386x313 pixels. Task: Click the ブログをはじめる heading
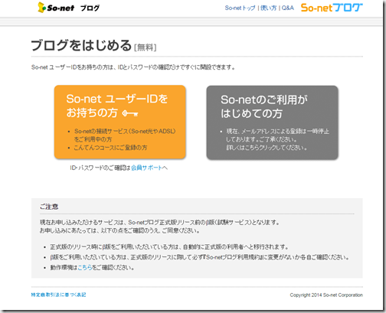(81, 45)
